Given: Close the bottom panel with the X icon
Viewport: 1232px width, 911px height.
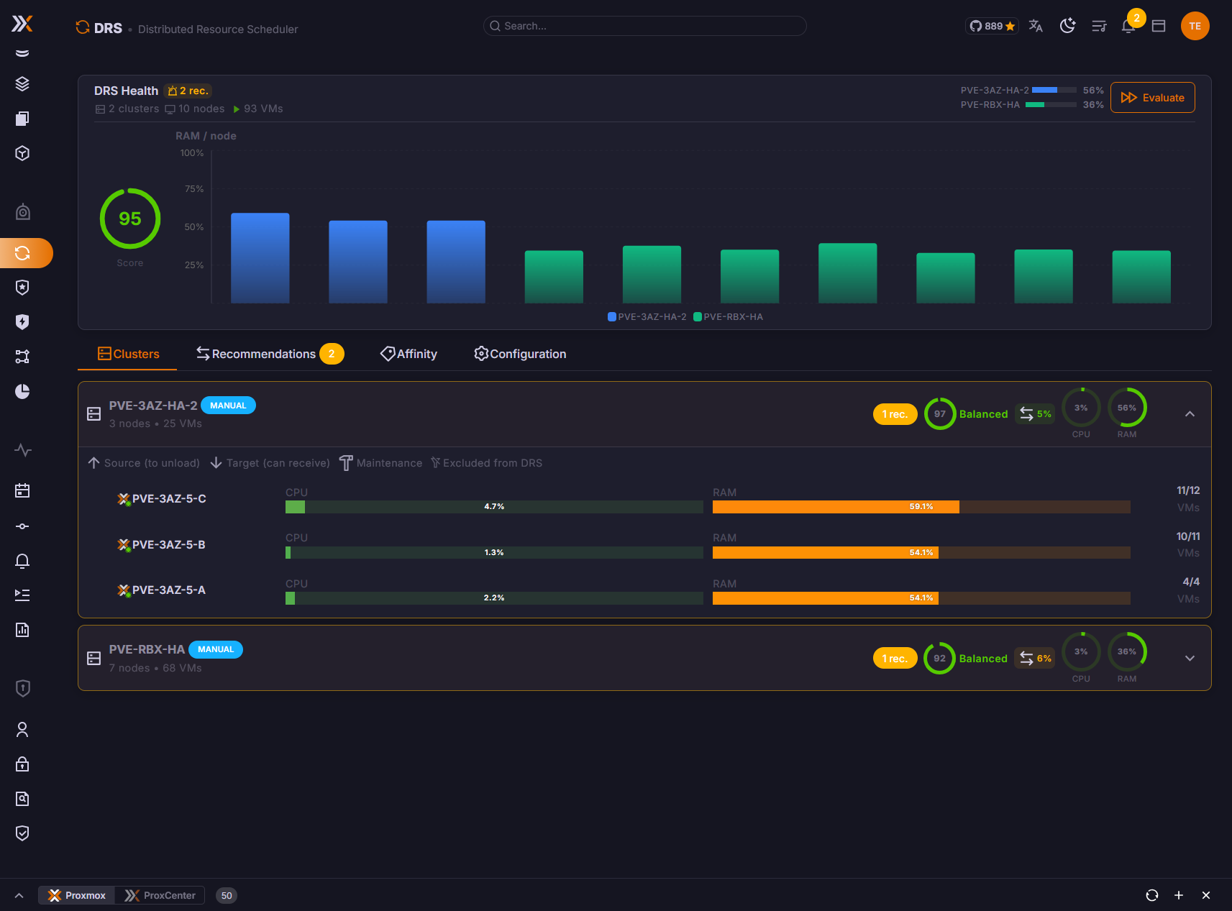Looking at the screenshot, I should (1206, 895).
